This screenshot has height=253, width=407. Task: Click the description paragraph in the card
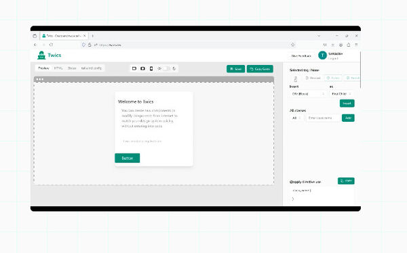(x=149, y=118)
